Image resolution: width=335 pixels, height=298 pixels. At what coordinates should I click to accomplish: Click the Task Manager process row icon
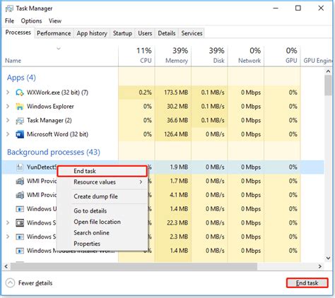pos(20,121)
